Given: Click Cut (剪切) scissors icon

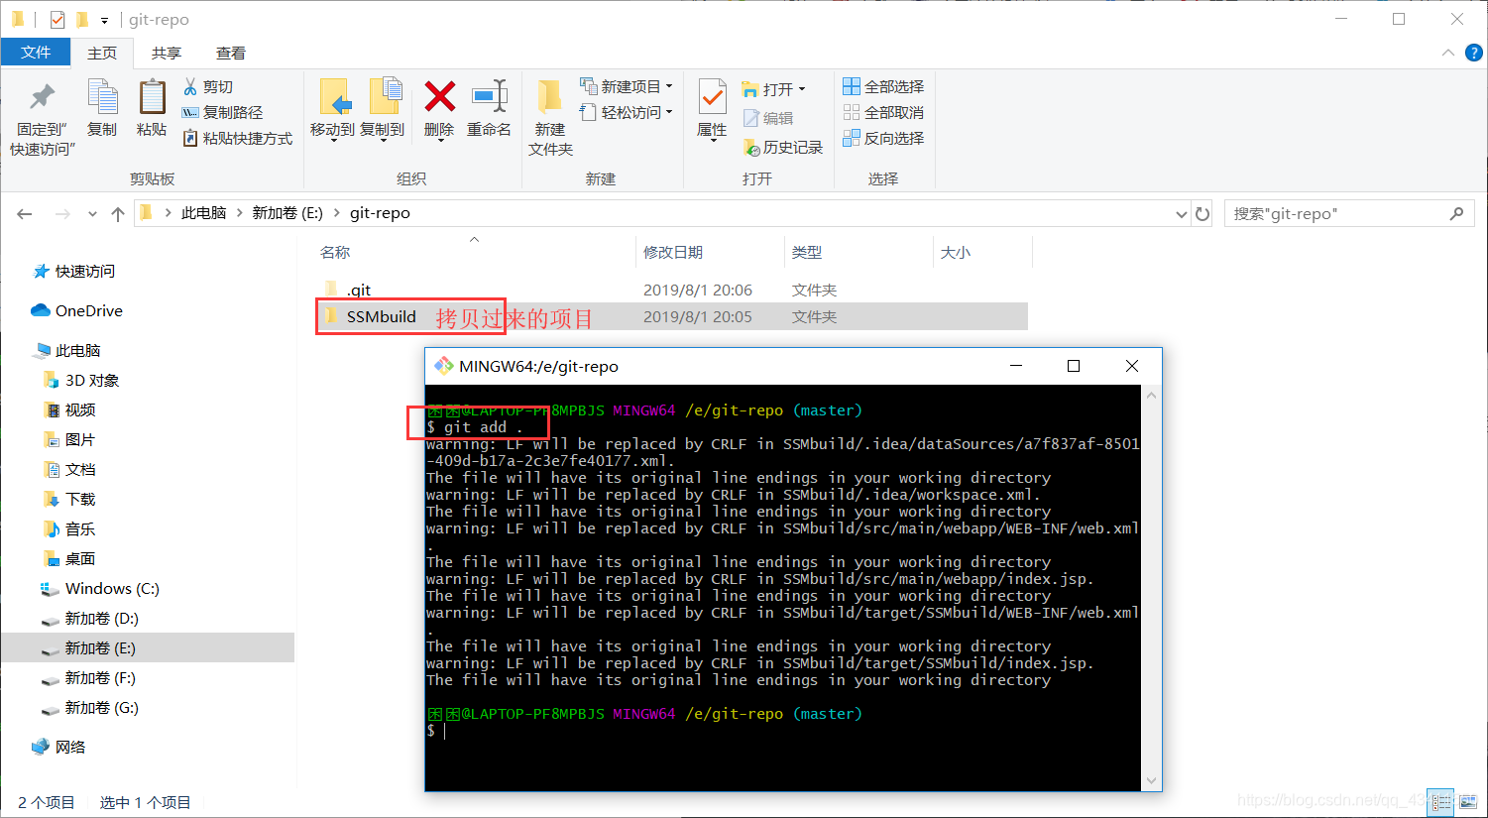Looking at the screenshot, I should 190,87.
